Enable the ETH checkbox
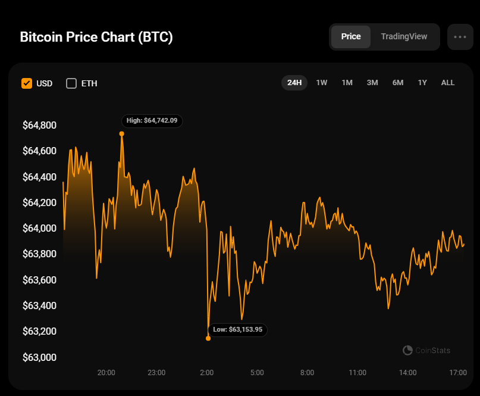Viewport: 480px width, 396px height. (x=71, y=83)
